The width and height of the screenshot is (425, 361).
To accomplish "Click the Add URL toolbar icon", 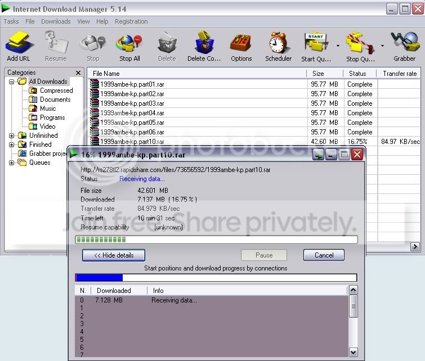I will point(19,46).
